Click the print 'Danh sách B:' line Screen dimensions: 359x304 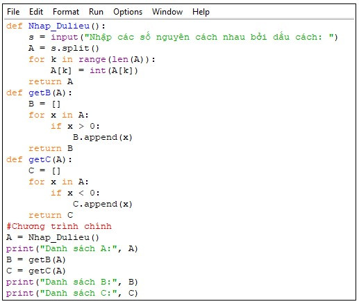(x=72, y=282)
